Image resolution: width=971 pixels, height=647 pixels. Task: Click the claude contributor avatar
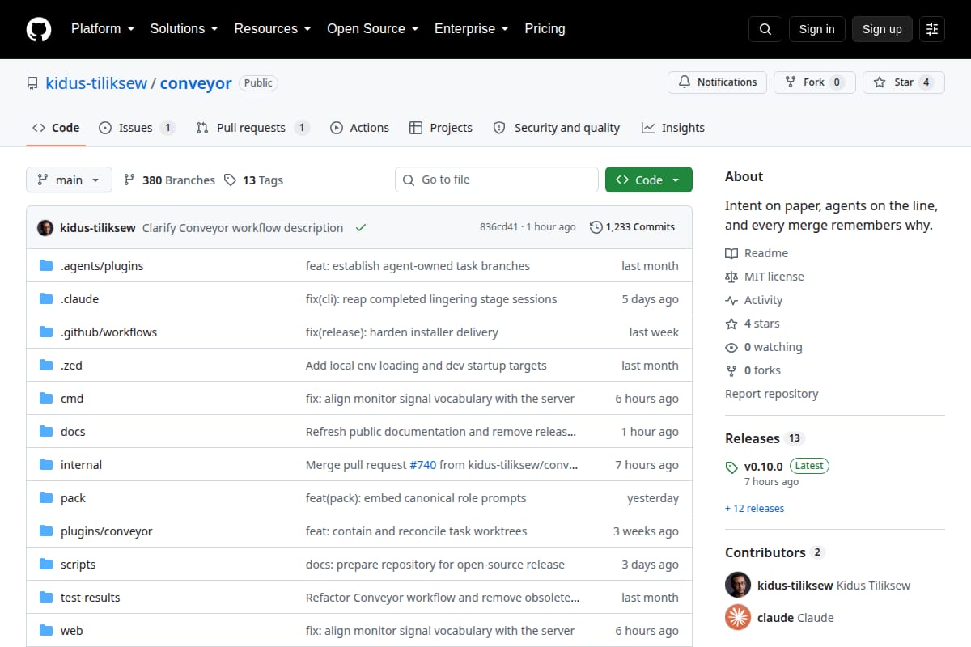click(738, 617)
